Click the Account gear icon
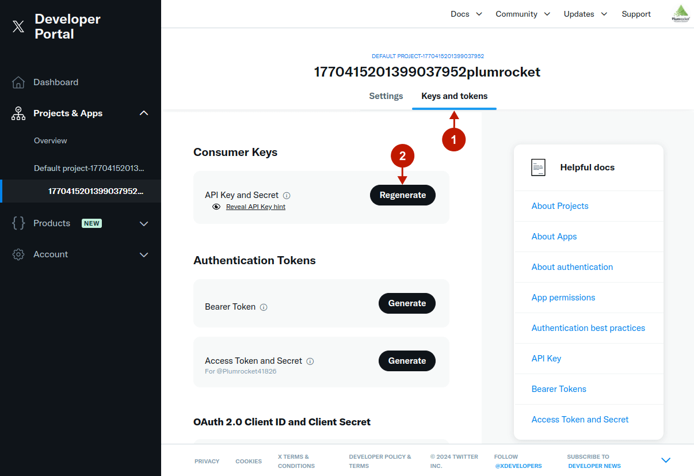This screenshot has height=476, width=694. coord(18,254)
